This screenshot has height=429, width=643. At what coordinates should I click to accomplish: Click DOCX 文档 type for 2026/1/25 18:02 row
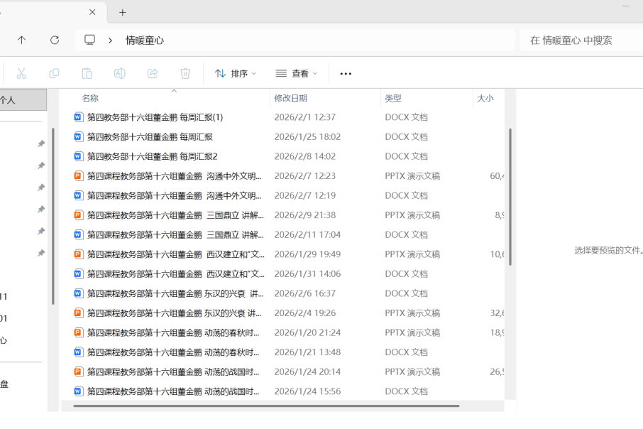[x=406, y=136]
